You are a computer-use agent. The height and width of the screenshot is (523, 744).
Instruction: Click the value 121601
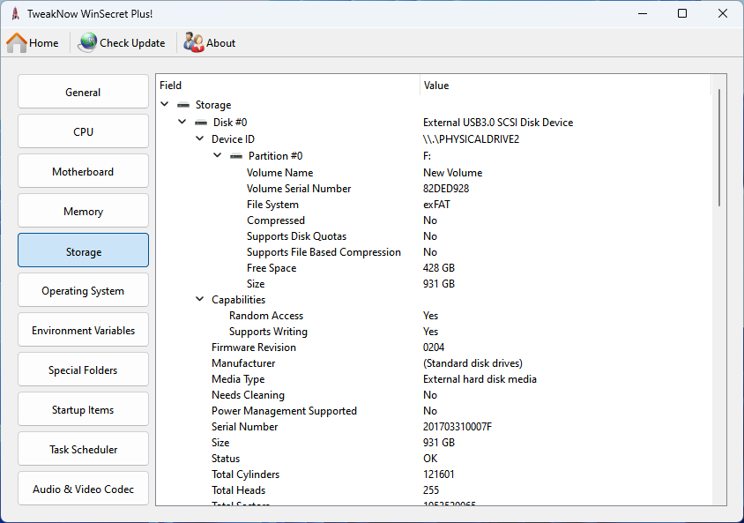[439, 474]
